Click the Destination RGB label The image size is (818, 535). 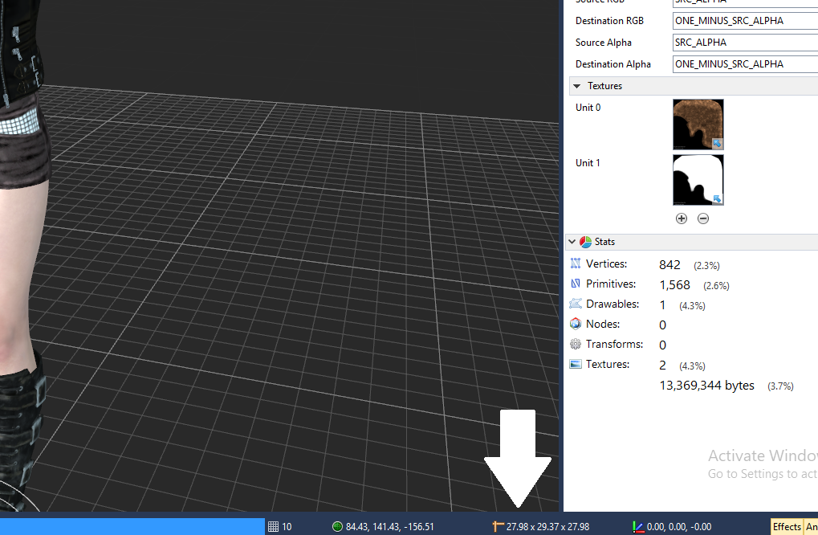[x=609, y=21]
